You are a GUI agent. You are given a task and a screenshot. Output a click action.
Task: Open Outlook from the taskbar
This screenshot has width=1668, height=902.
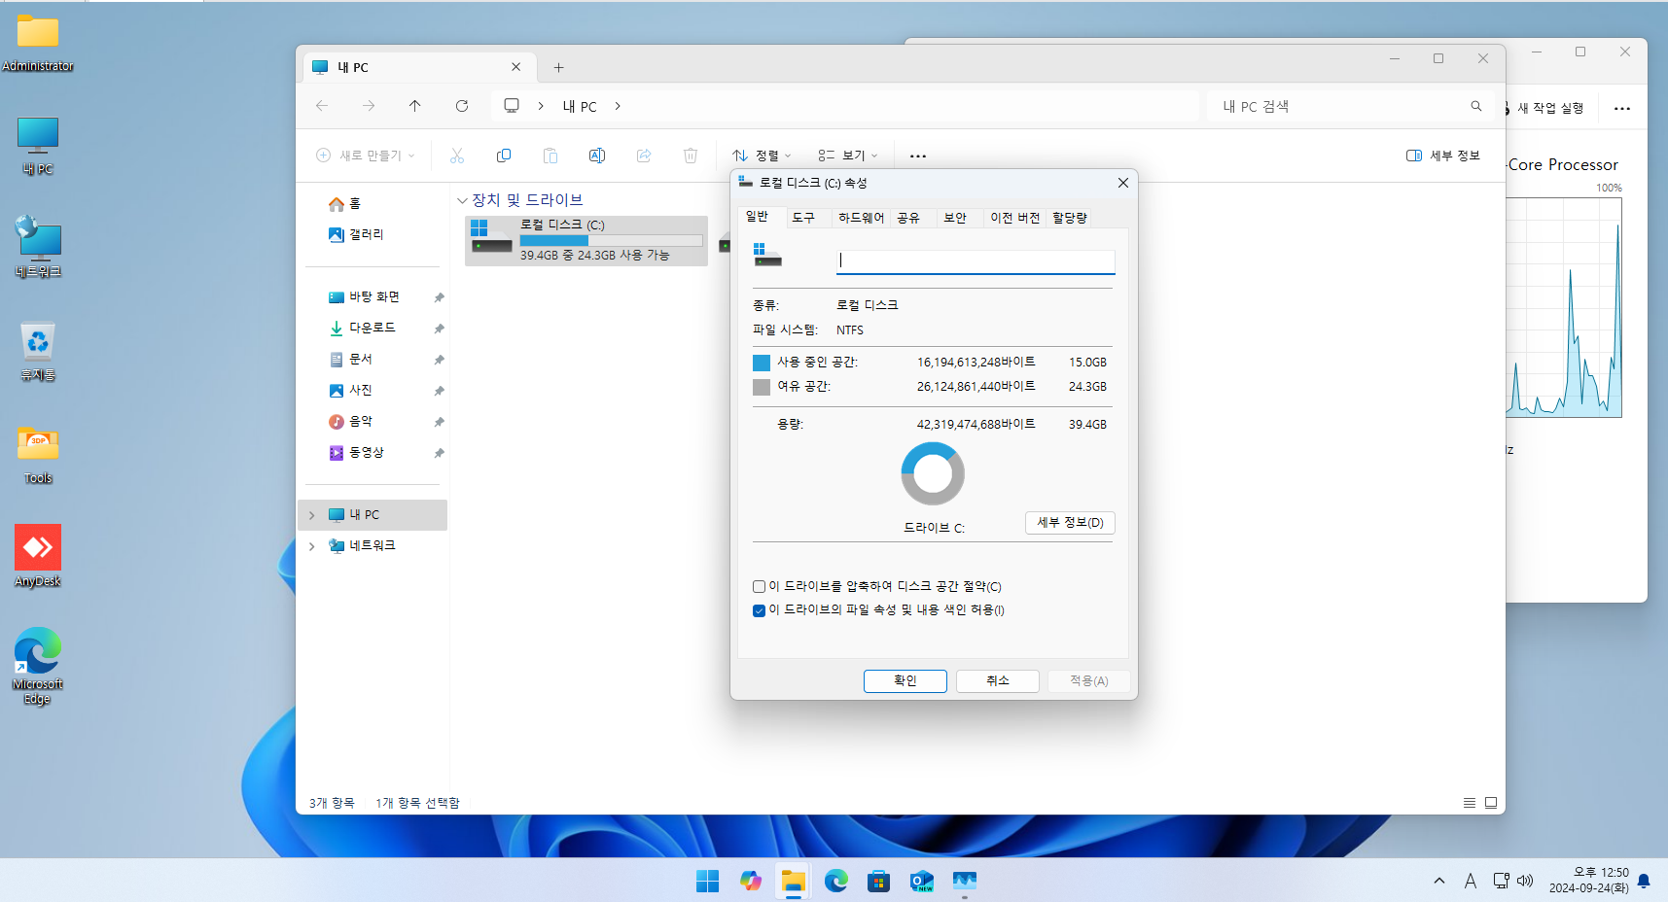tap(922, 881)
